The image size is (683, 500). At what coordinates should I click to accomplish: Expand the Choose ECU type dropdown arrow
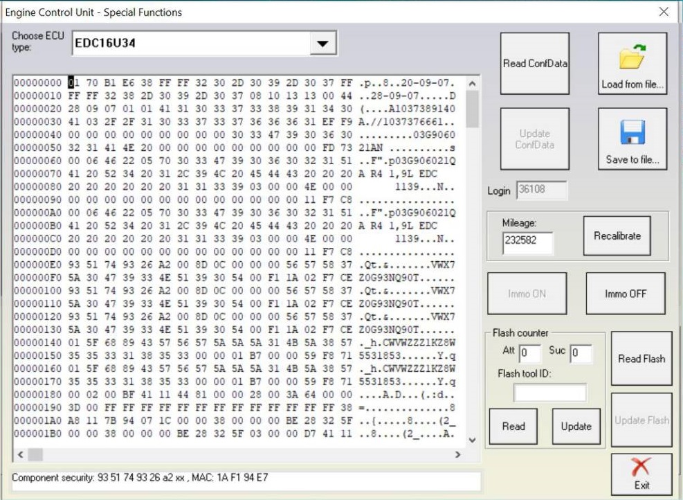click(x=321, y=44)
